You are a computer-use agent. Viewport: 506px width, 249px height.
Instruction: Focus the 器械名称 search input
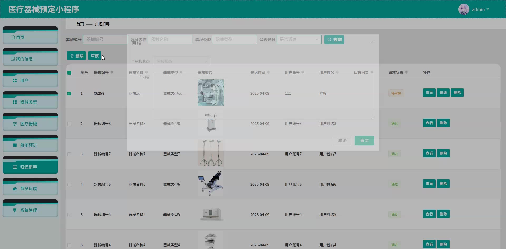170,40
